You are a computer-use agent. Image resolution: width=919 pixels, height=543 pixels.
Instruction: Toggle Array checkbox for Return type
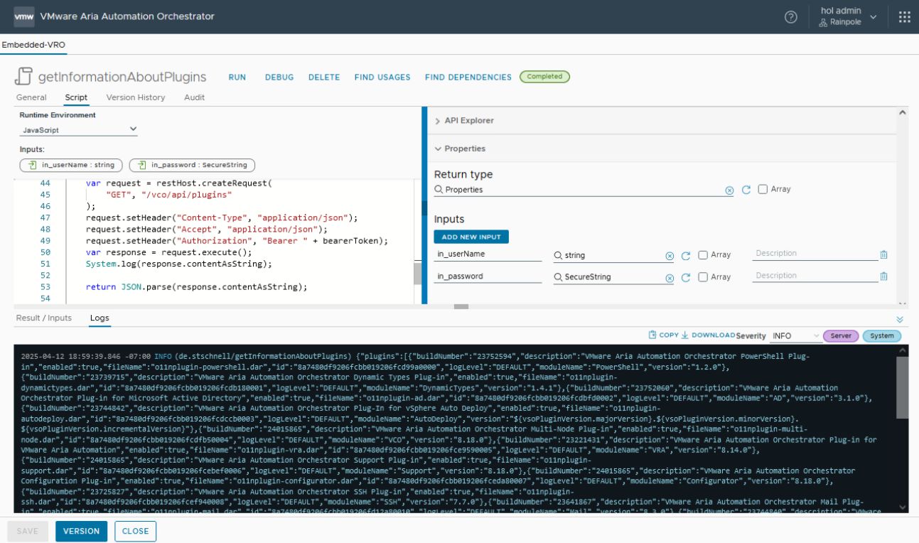point(763,189)
